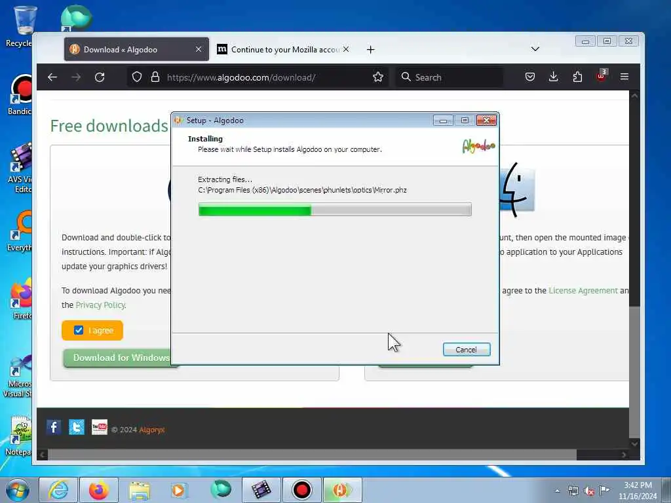Click the forward navigation arrow
The width and height of the screenshot is (671, 503).
pyautogui.click(x=76, y=77)
